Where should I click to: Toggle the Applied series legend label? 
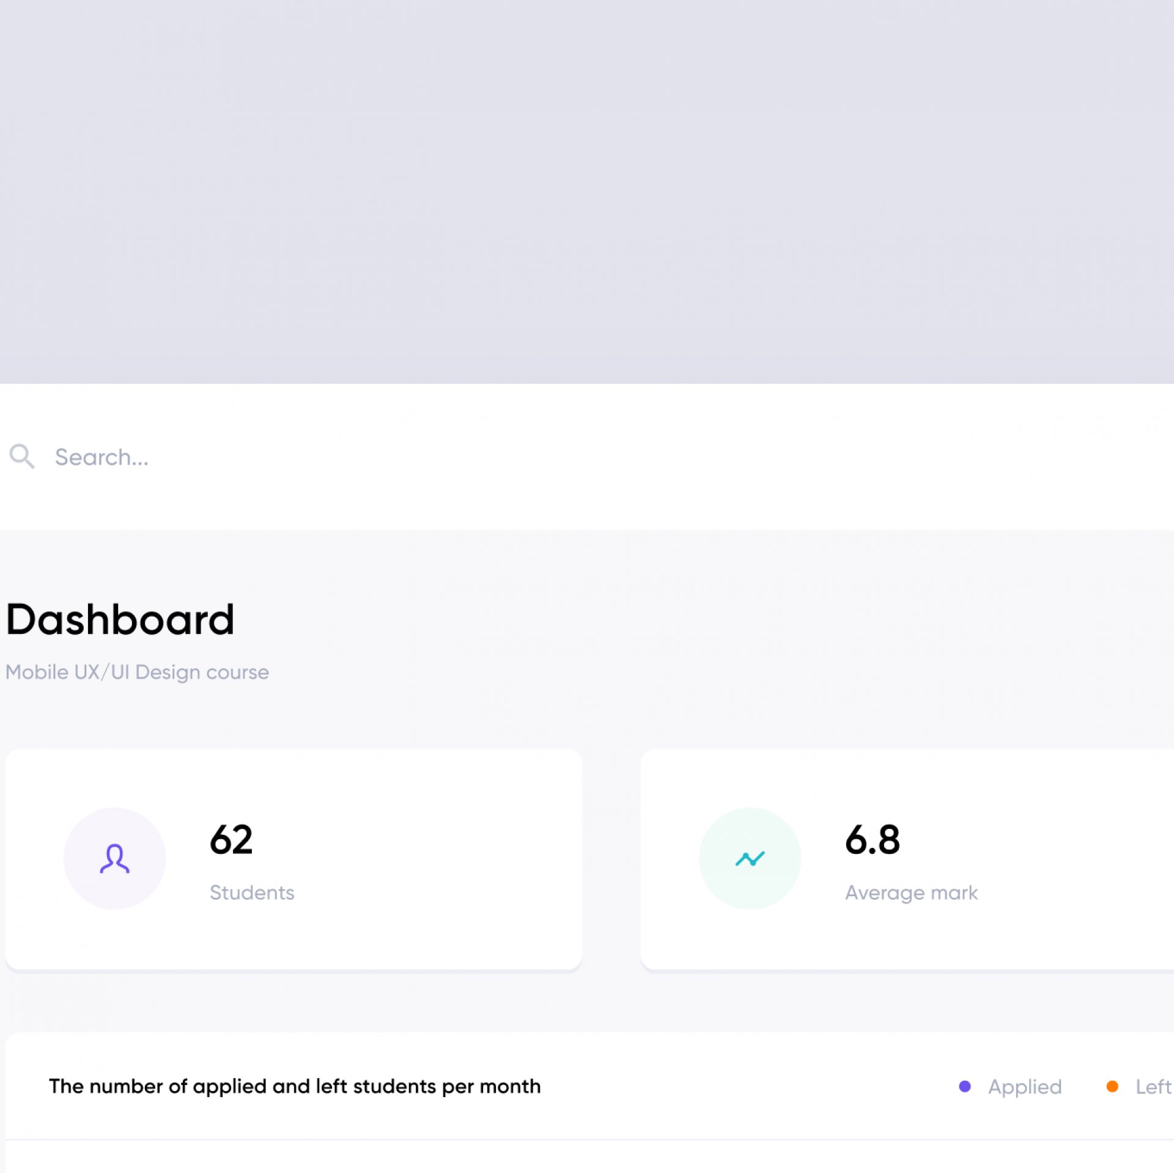tap(1025, 1087)
